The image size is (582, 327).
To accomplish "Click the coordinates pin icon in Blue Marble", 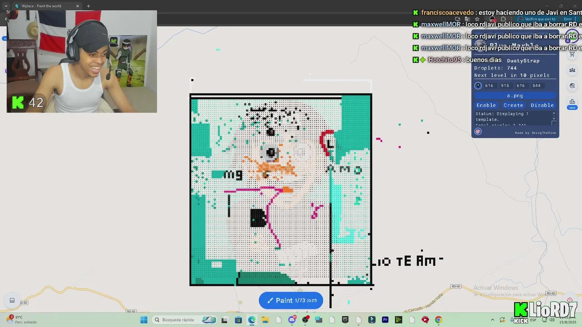I will tap(478, 85).
